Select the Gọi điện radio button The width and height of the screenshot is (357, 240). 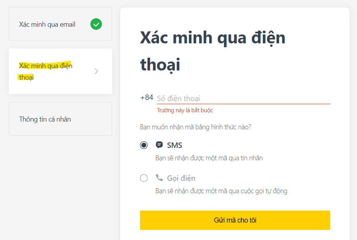click(144, 178)
